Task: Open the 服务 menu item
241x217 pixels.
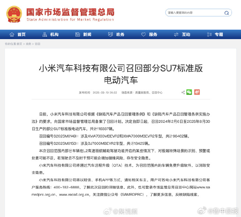Action: tap(153, 35)
